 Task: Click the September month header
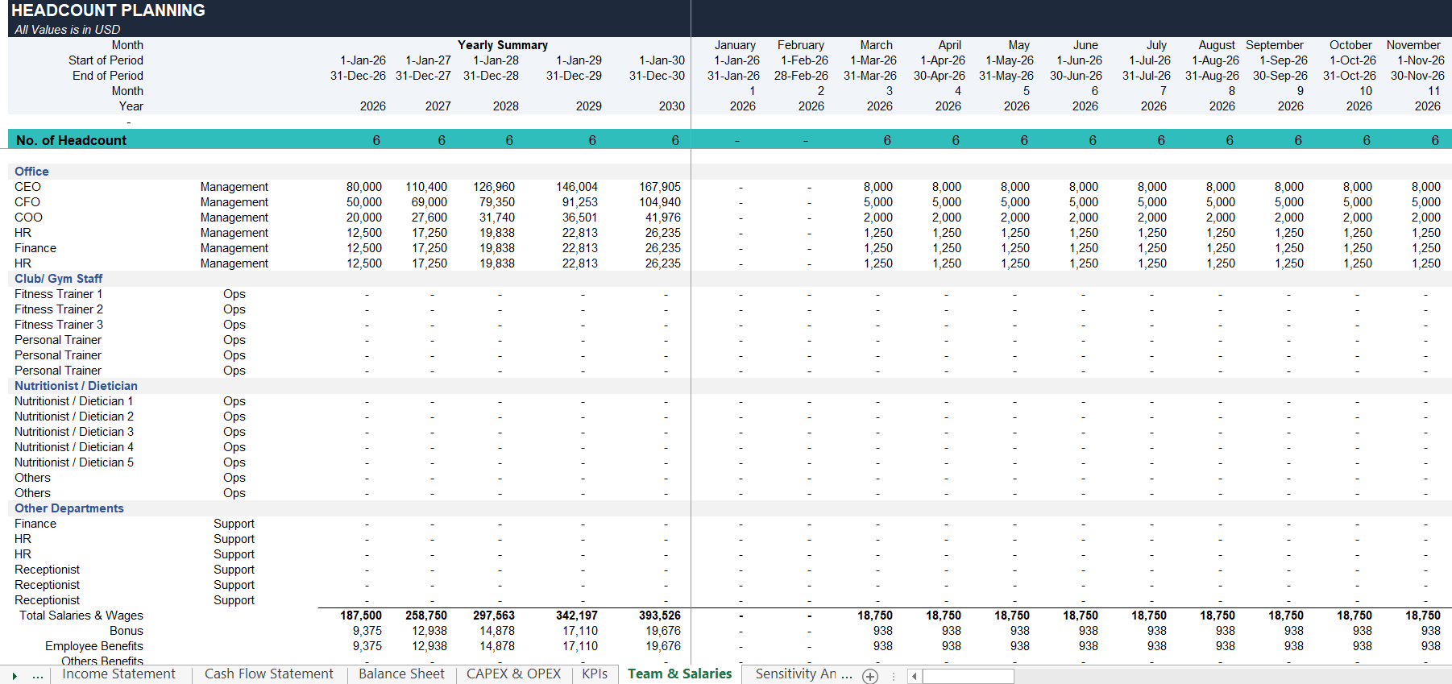point(1275,45)
